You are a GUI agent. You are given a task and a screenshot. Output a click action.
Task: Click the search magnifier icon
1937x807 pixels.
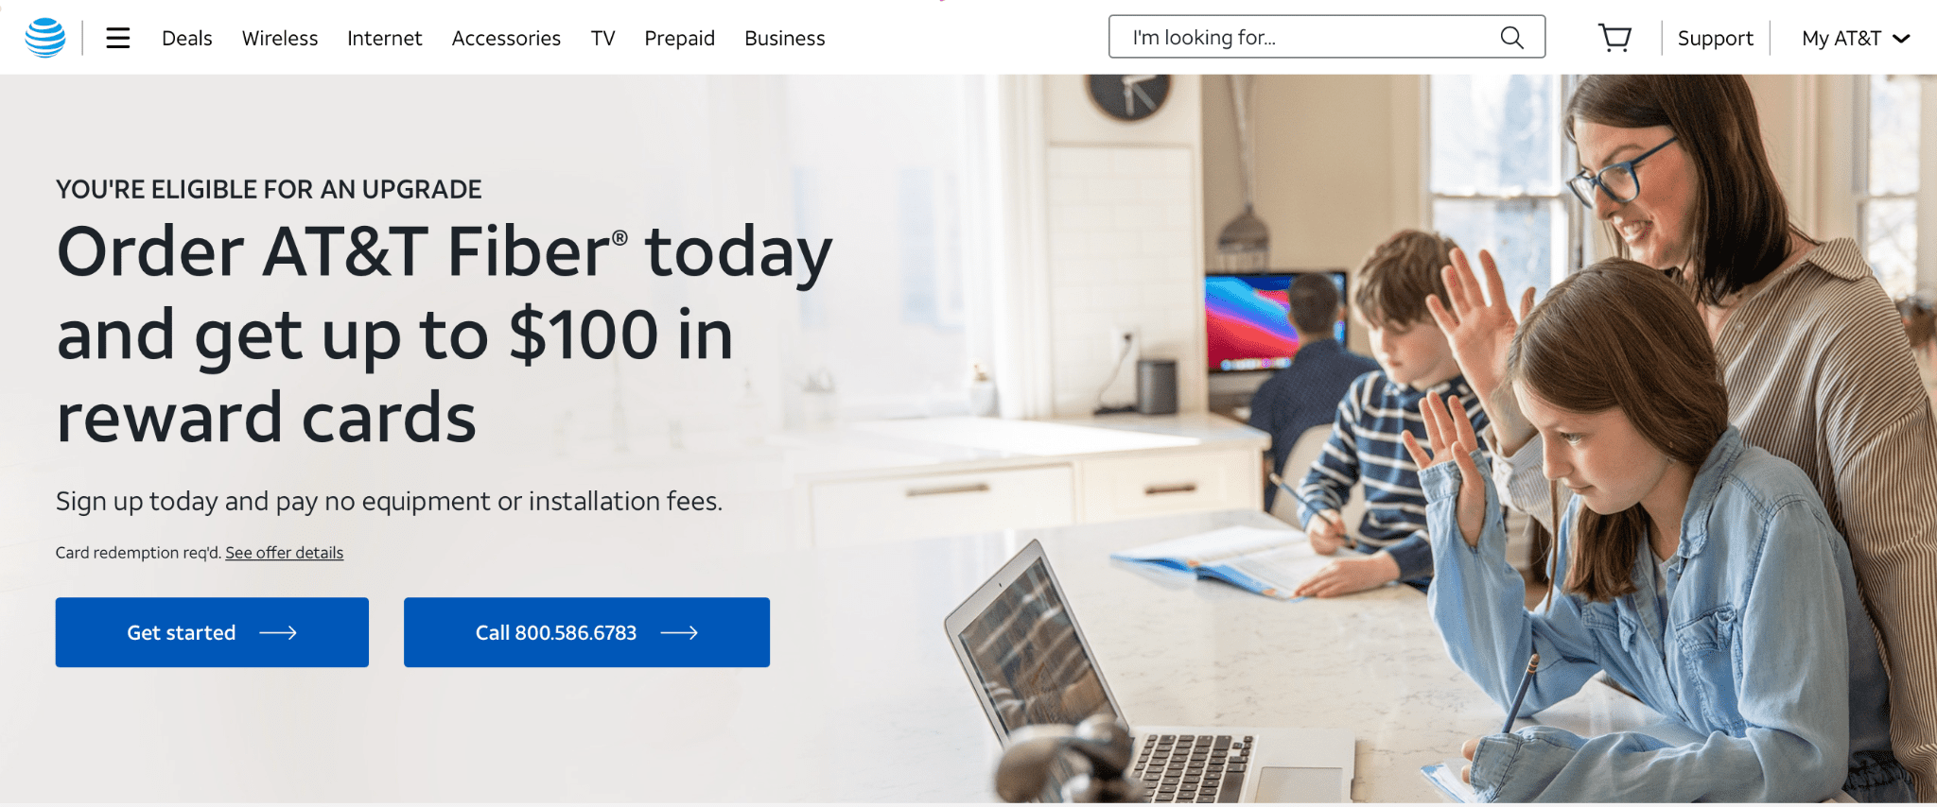tap(1512, 38)
